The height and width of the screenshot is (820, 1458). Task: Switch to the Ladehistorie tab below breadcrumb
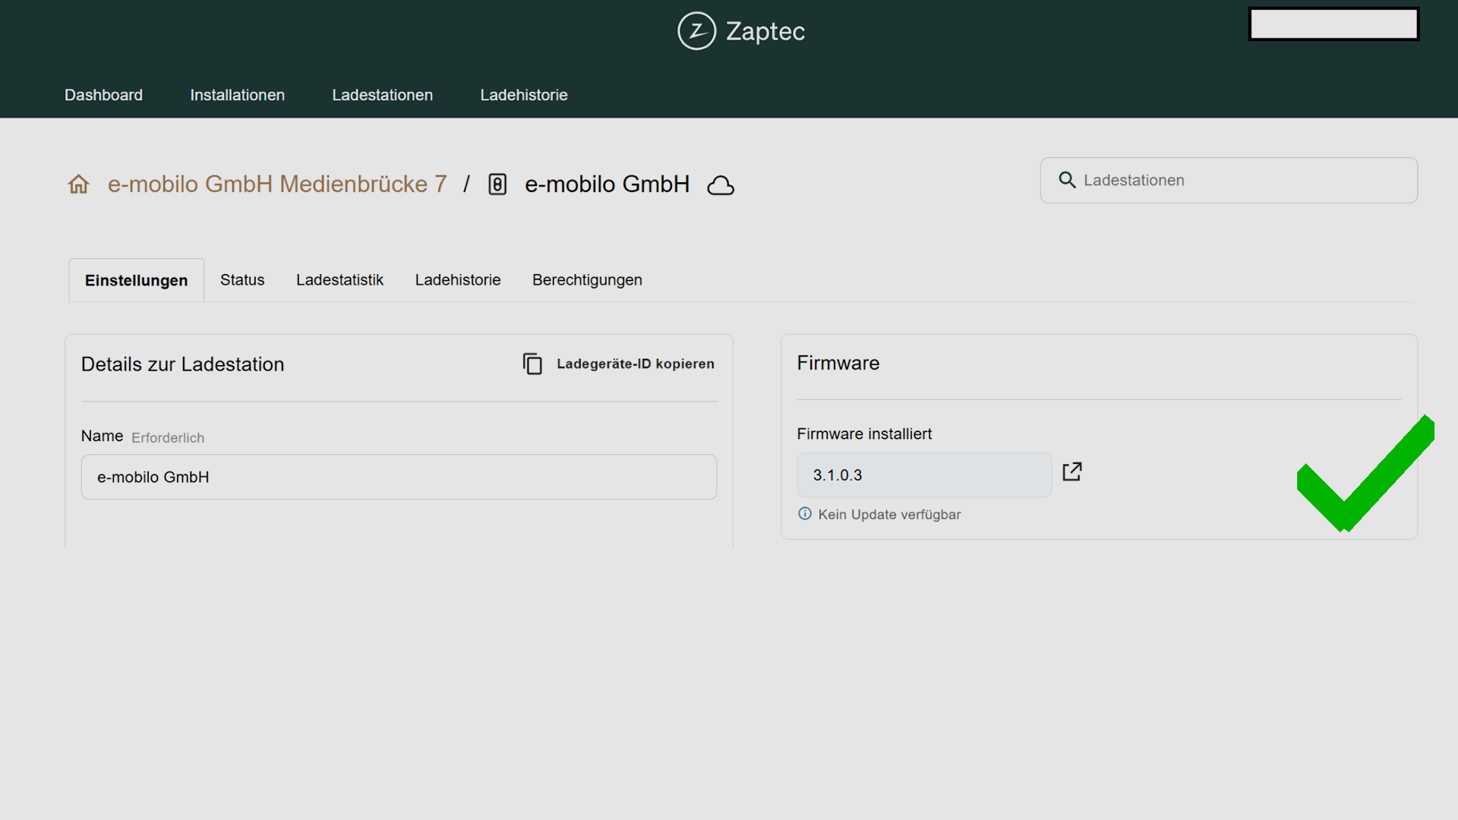[x=458, y=280]
